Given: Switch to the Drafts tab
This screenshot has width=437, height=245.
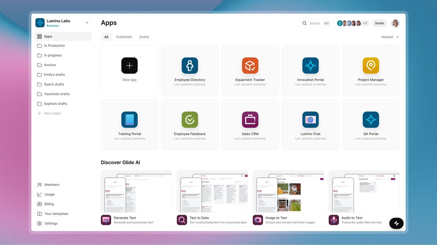Looking at the screenshot, I should 144,37.
